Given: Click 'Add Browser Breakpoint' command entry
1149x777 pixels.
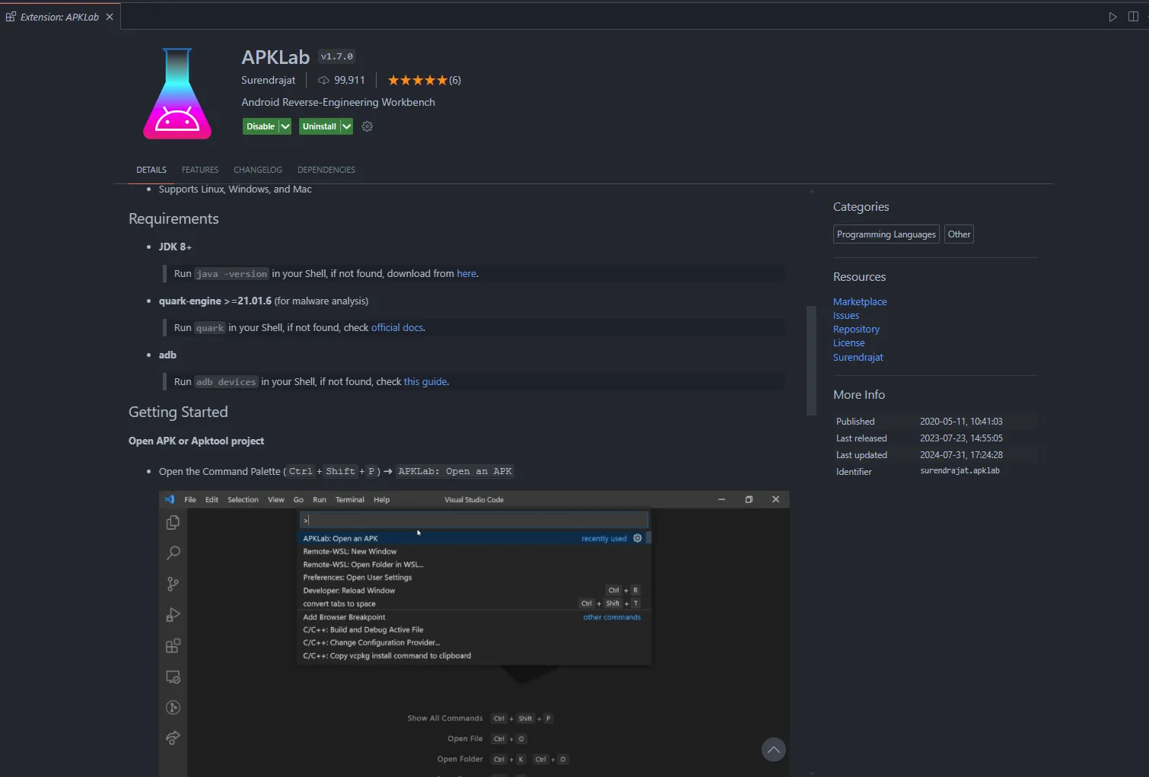Looking at the screenshot, I should tap(344, 617).
